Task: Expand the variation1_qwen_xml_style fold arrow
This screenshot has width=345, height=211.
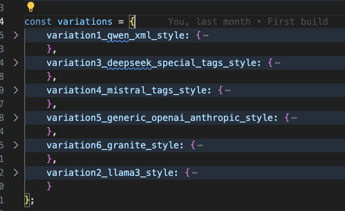Action: [x=16, y=35]
